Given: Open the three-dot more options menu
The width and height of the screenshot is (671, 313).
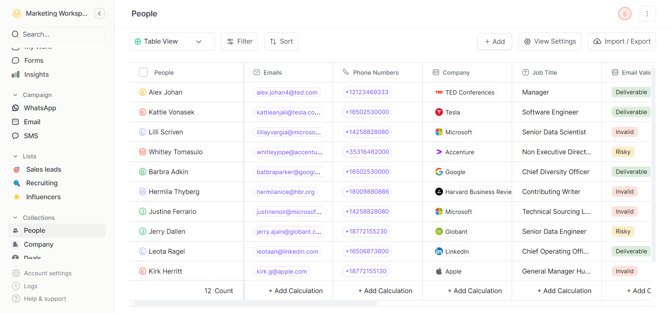Looking at the screenshot, I should [647, 14].
